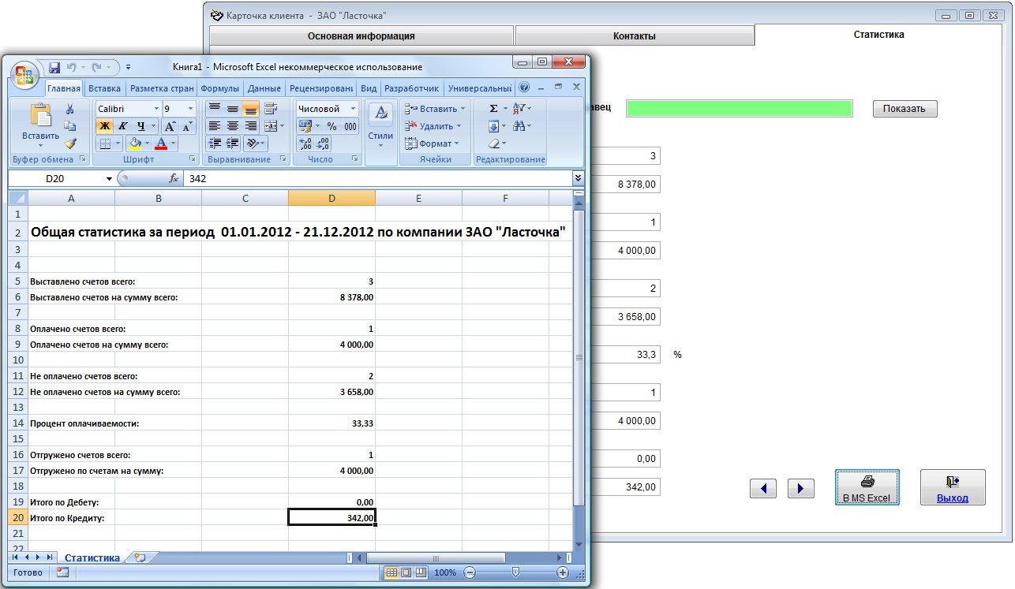Expand the formula bar
The image size is (1015, 589).
(x=578, y=179)
